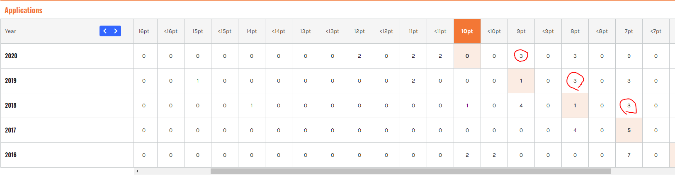Screen dimensions: 675x180
Task: Click the left scroll arrow on the horizontal scrollbar
Action: [137, 171]
